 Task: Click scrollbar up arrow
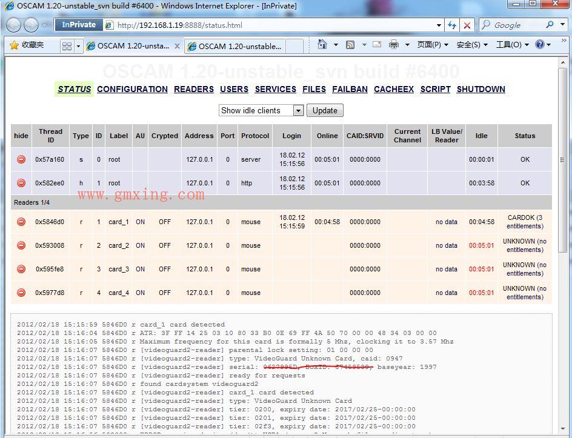562,63
